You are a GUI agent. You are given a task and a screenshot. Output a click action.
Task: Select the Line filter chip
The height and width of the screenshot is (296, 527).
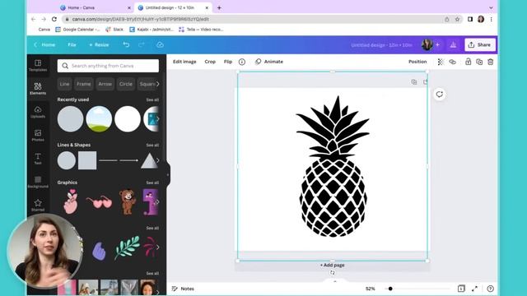coord(64,84)
